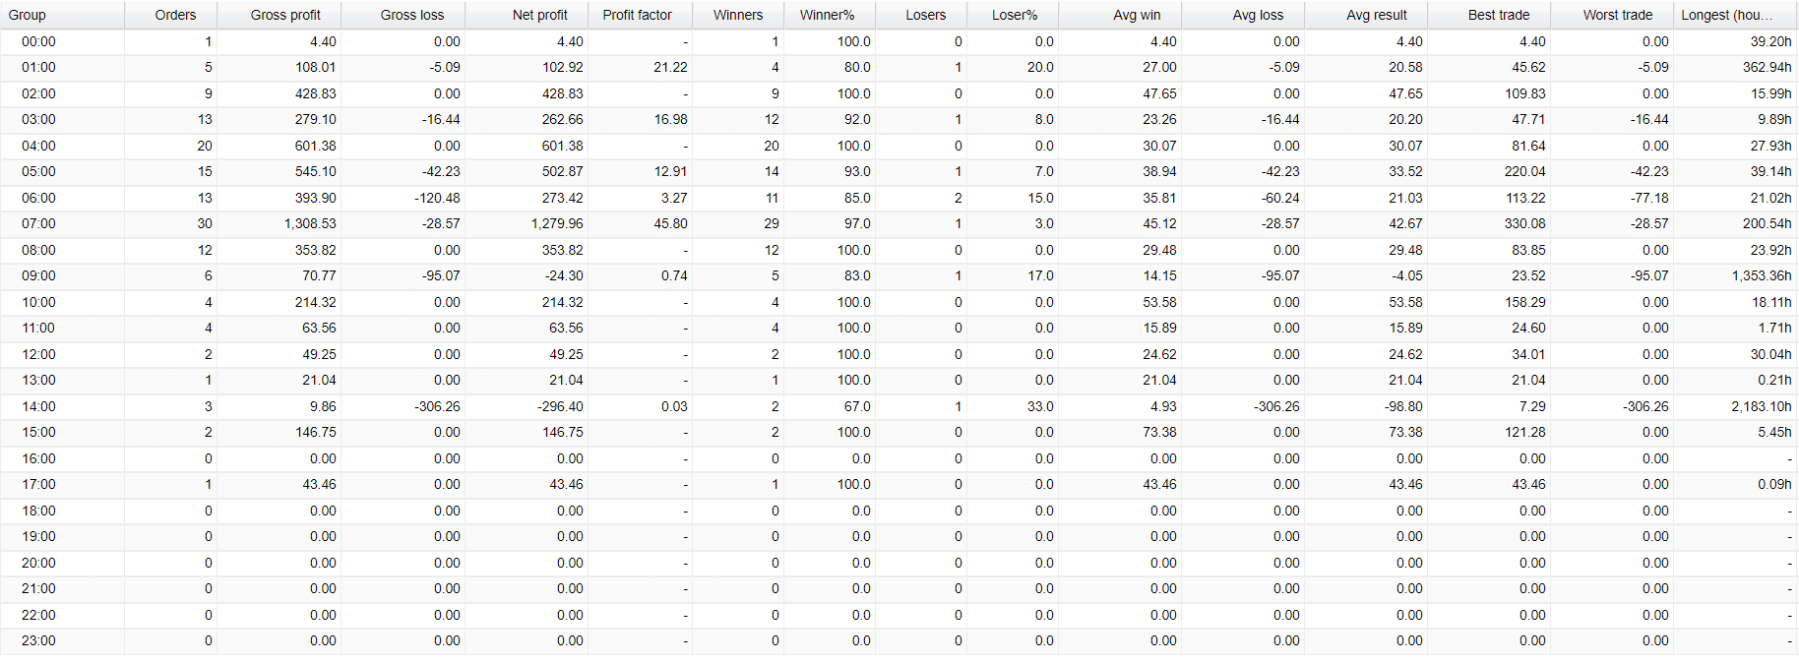1799x663 pixels.
Task: Sort by Winners column header
Action: 738,15
